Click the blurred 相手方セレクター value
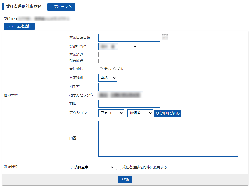Image resolution: width=250 pixels, height=186 pixels. tap(120, 95)
